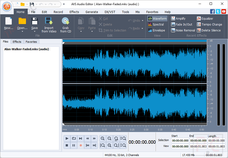Expand the Save dropdown arrow
Viewport: 228px width, 158px height.
click(34, 31)
